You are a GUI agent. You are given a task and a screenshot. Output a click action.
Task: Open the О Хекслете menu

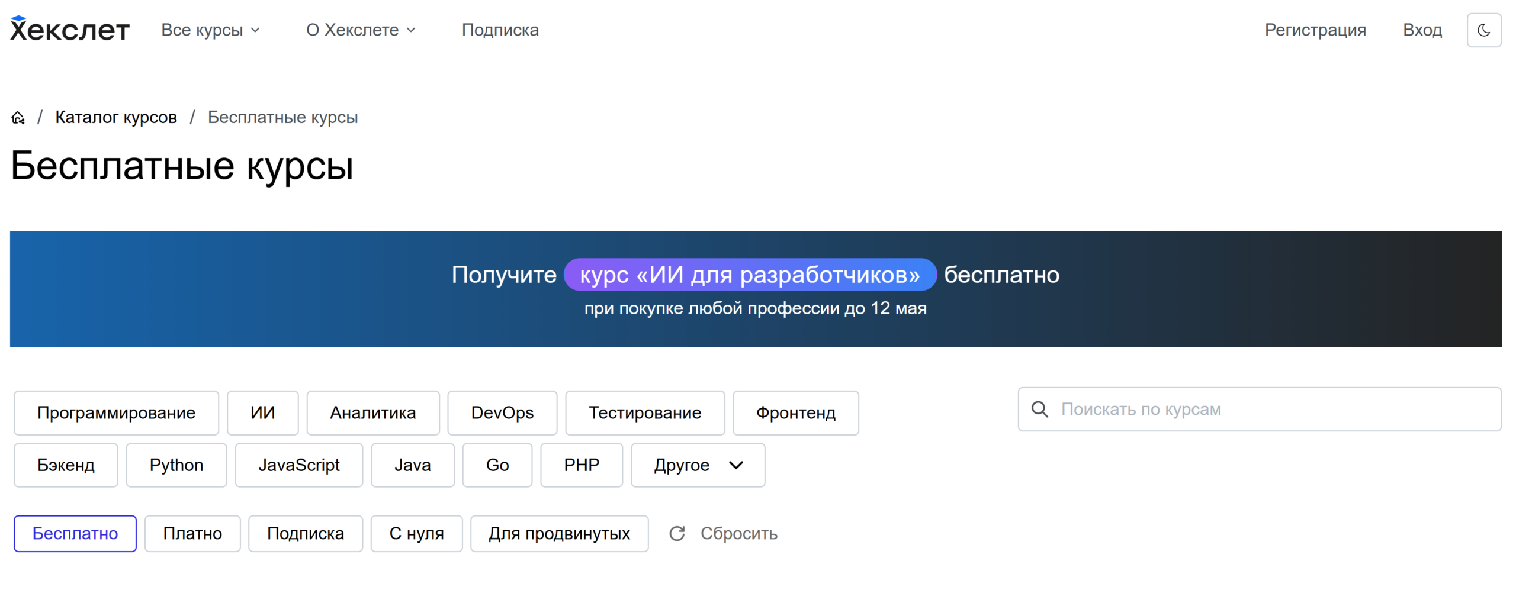coord(361,30)
